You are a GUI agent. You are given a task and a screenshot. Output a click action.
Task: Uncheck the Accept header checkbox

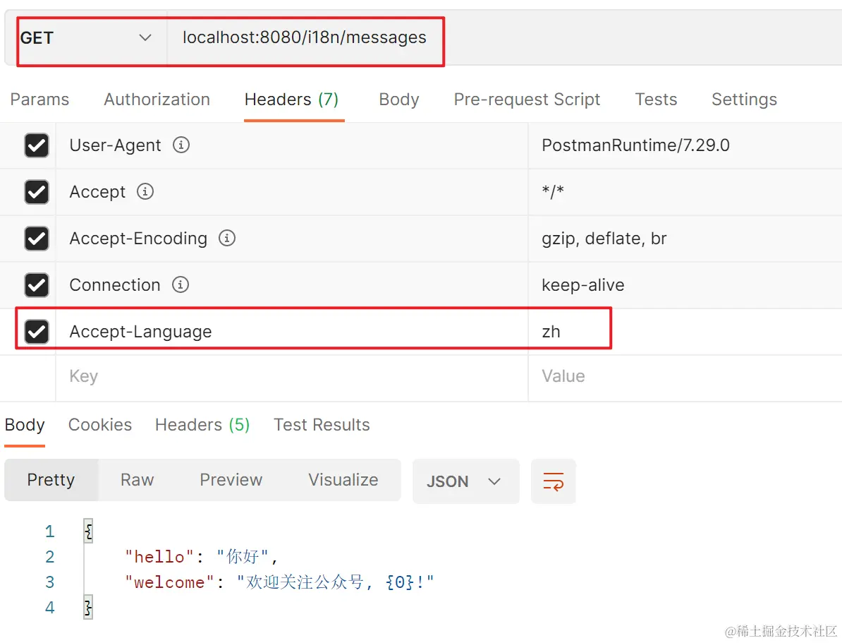(x=37, y=192)
